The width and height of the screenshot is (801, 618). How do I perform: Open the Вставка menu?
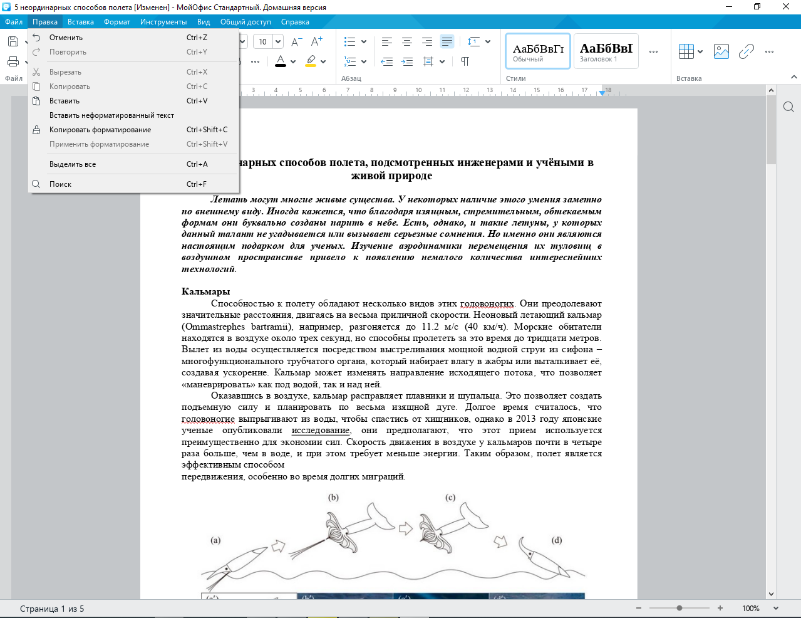coord(81,22)
